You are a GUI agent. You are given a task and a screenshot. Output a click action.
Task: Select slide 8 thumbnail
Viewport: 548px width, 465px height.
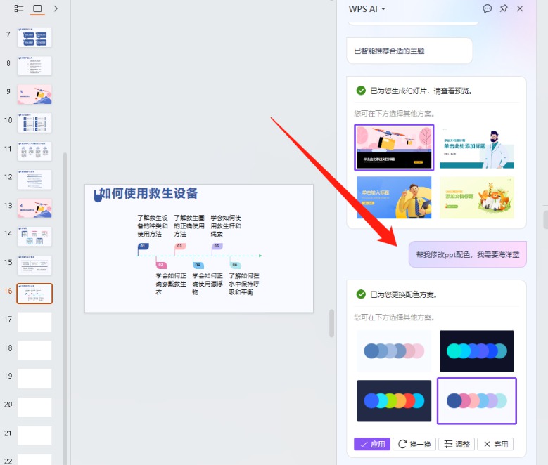point(34,65)
